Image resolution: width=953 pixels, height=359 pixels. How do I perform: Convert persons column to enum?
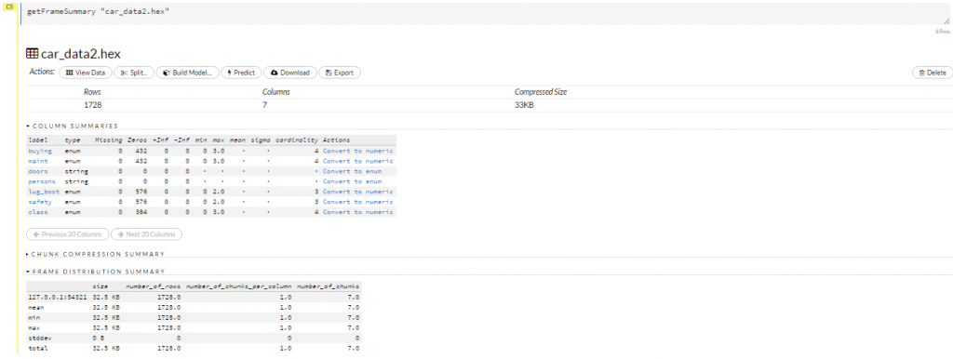(352, 181)
